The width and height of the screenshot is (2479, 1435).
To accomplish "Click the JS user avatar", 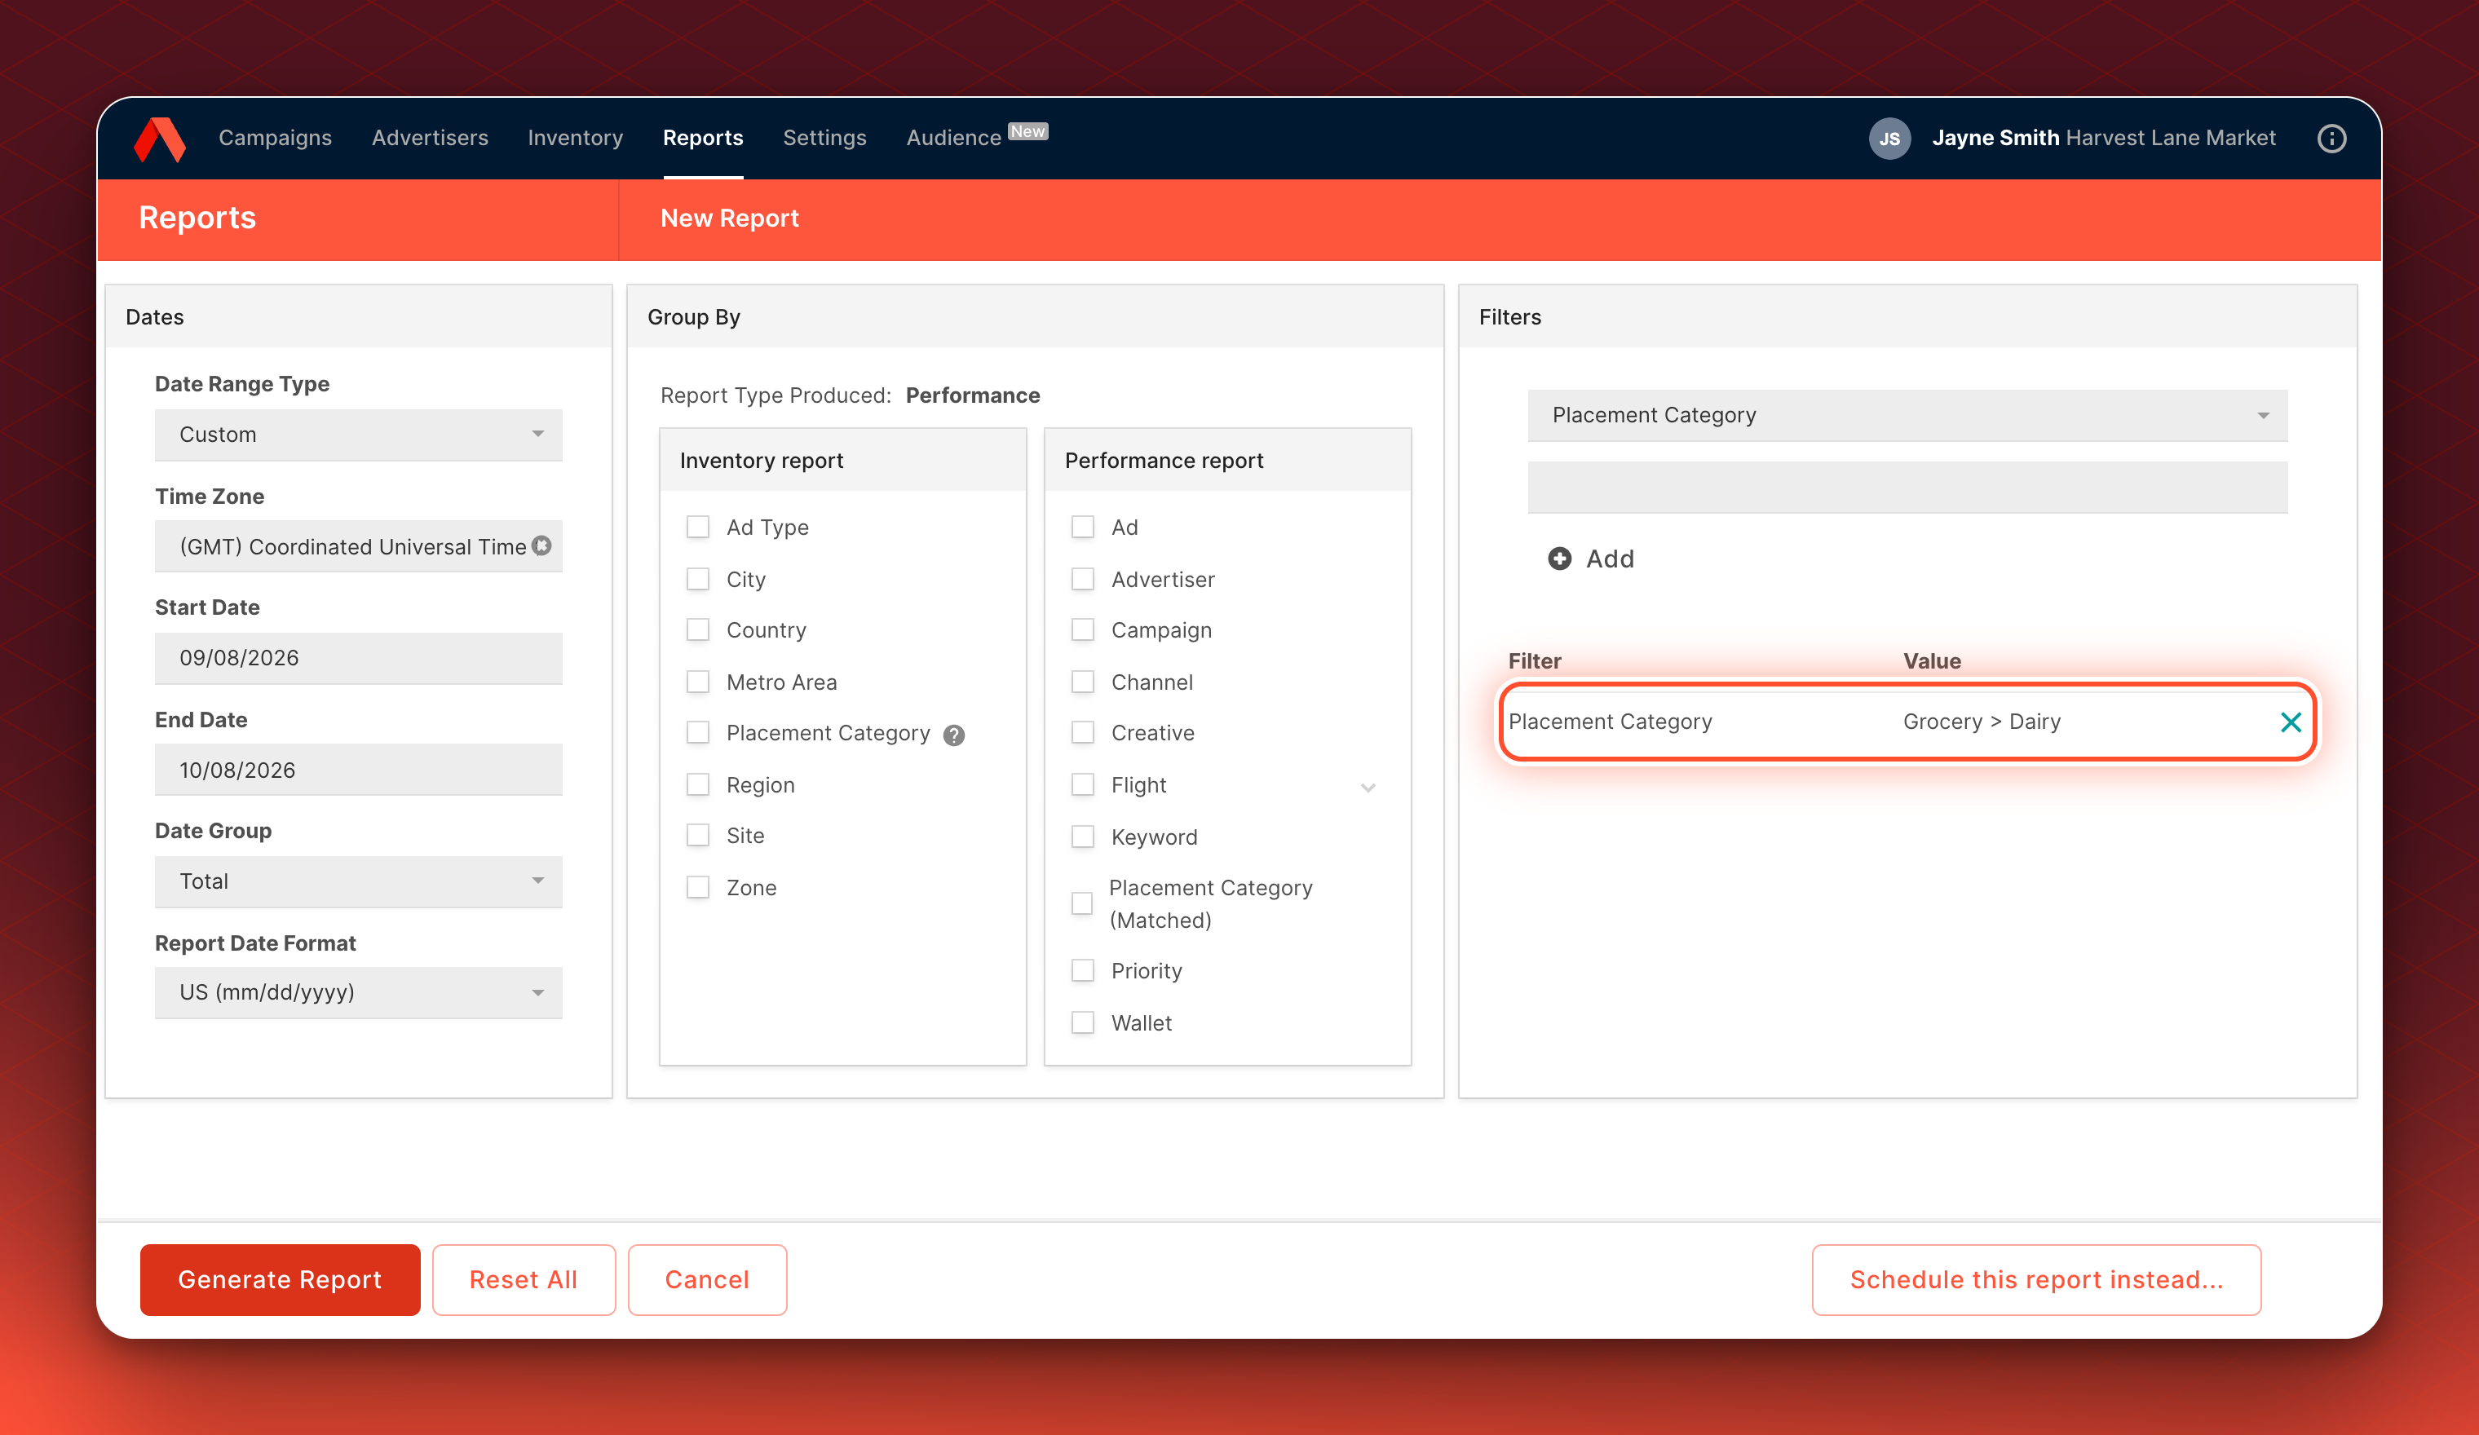I will tap(1889, 139).
